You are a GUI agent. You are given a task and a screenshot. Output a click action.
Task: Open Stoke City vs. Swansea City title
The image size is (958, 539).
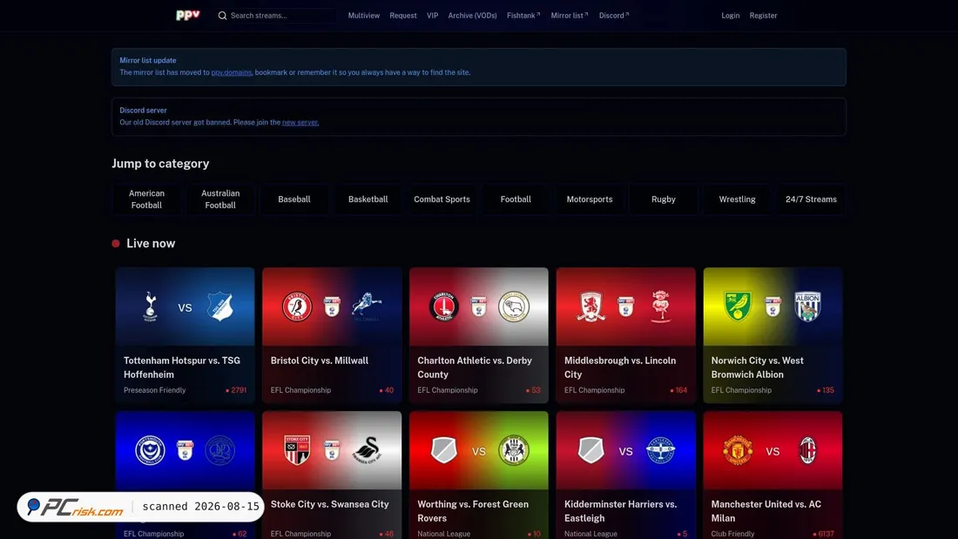pos(330,504)
